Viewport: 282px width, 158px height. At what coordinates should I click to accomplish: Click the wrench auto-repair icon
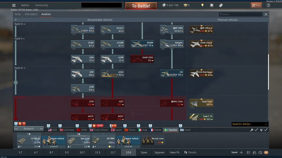click(252, 130)
